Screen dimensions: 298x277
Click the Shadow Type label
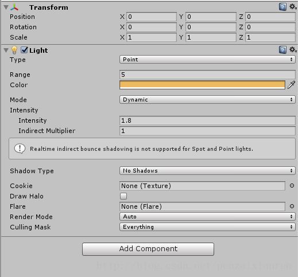coord(32,171)
